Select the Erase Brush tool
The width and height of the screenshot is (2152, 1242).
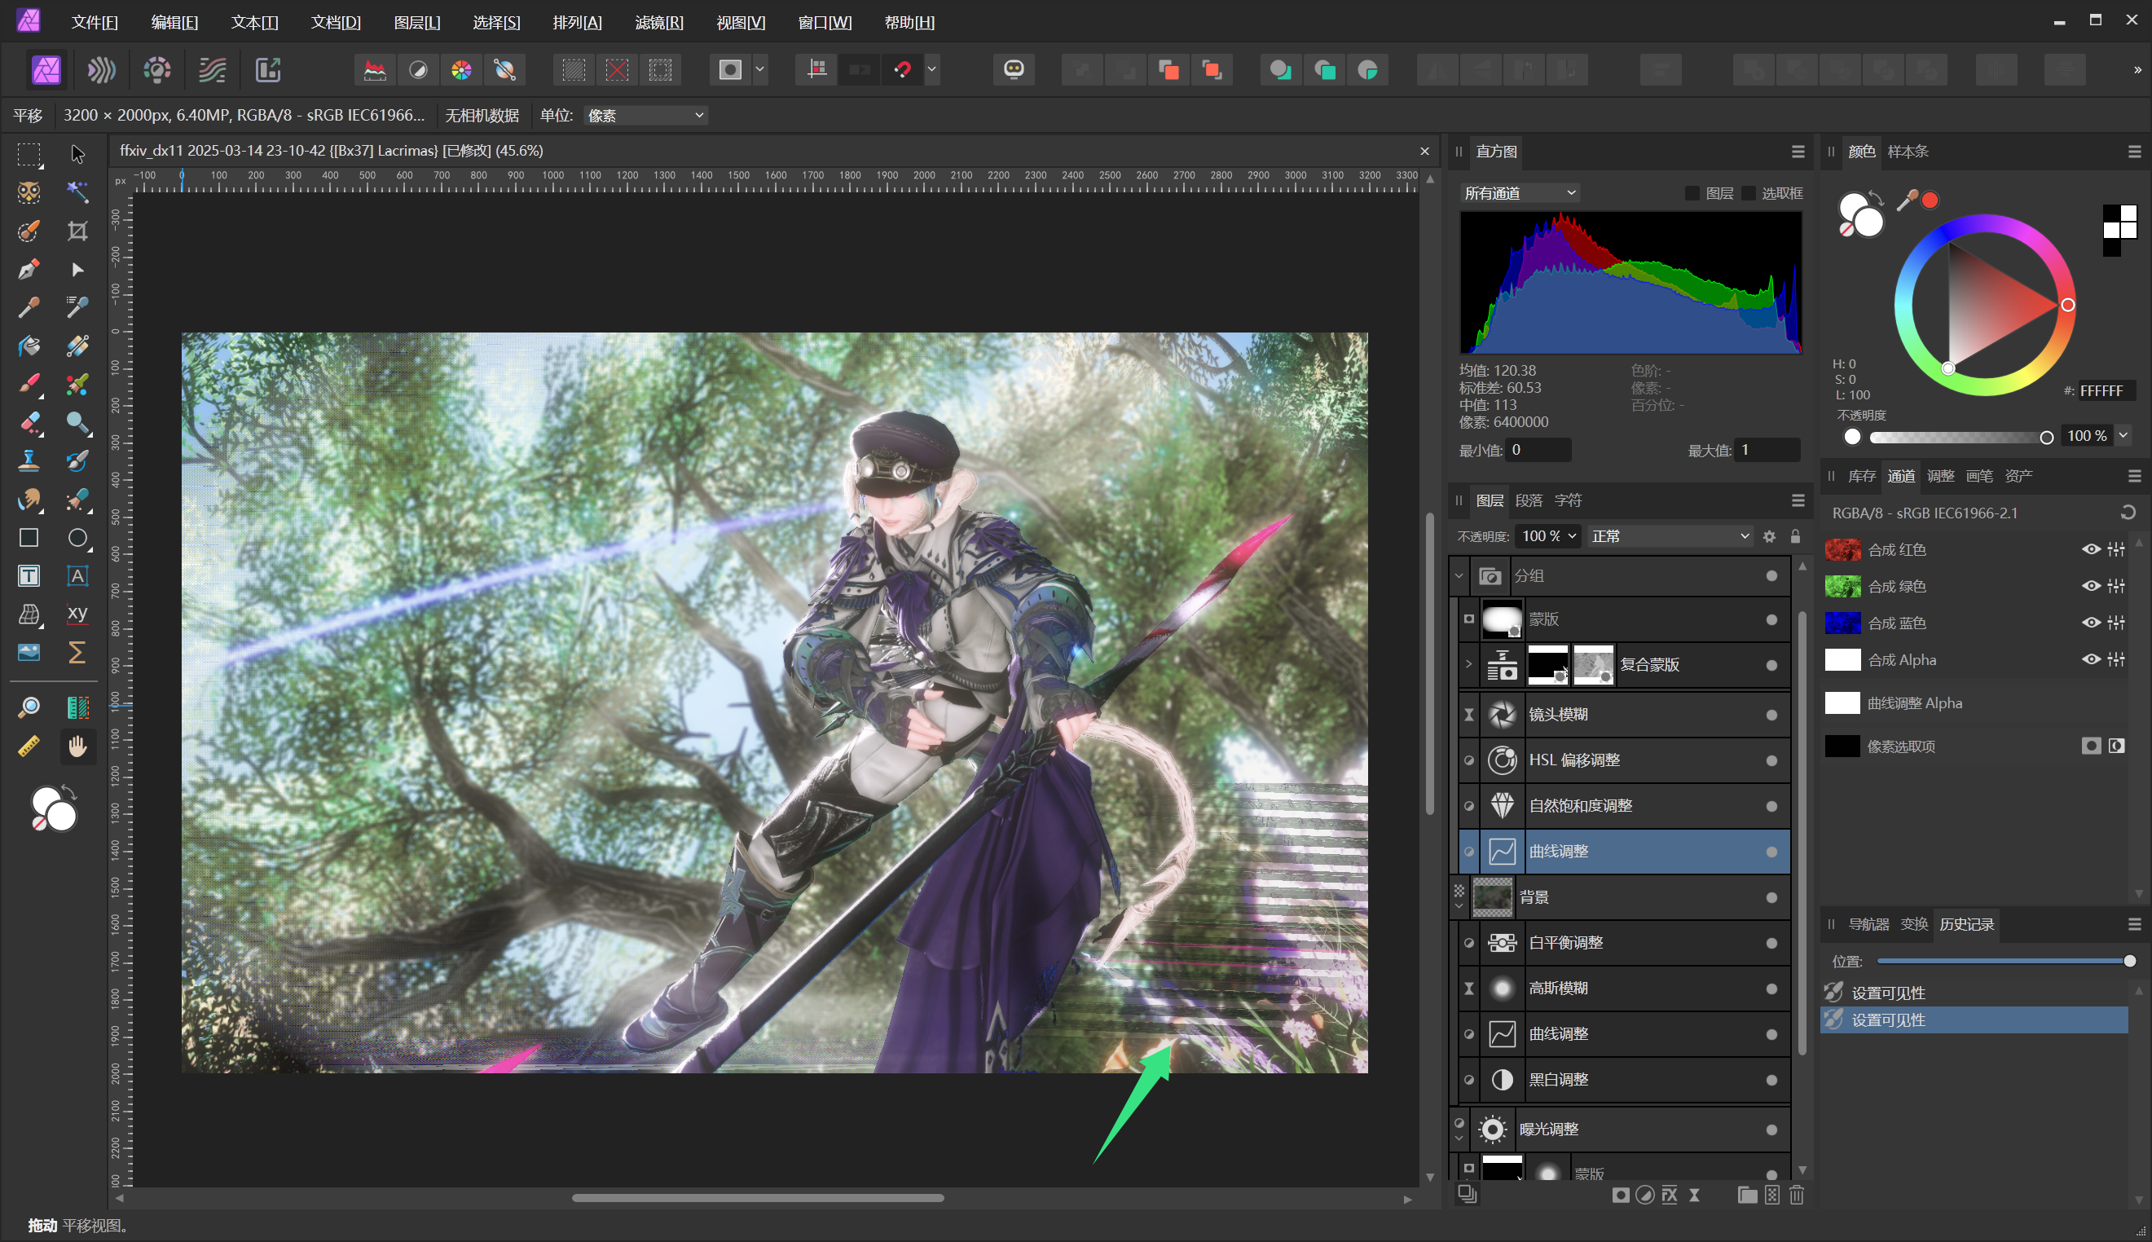click(29, 423)
